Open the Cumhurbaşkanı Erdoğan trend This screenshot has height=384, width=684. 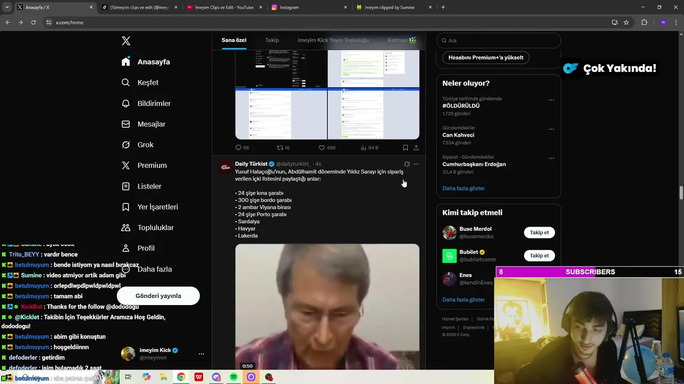tap(474, 164)
